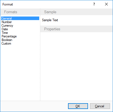Click the empty Properties panel area
The image size is (113, 112).
coord(77,66)
